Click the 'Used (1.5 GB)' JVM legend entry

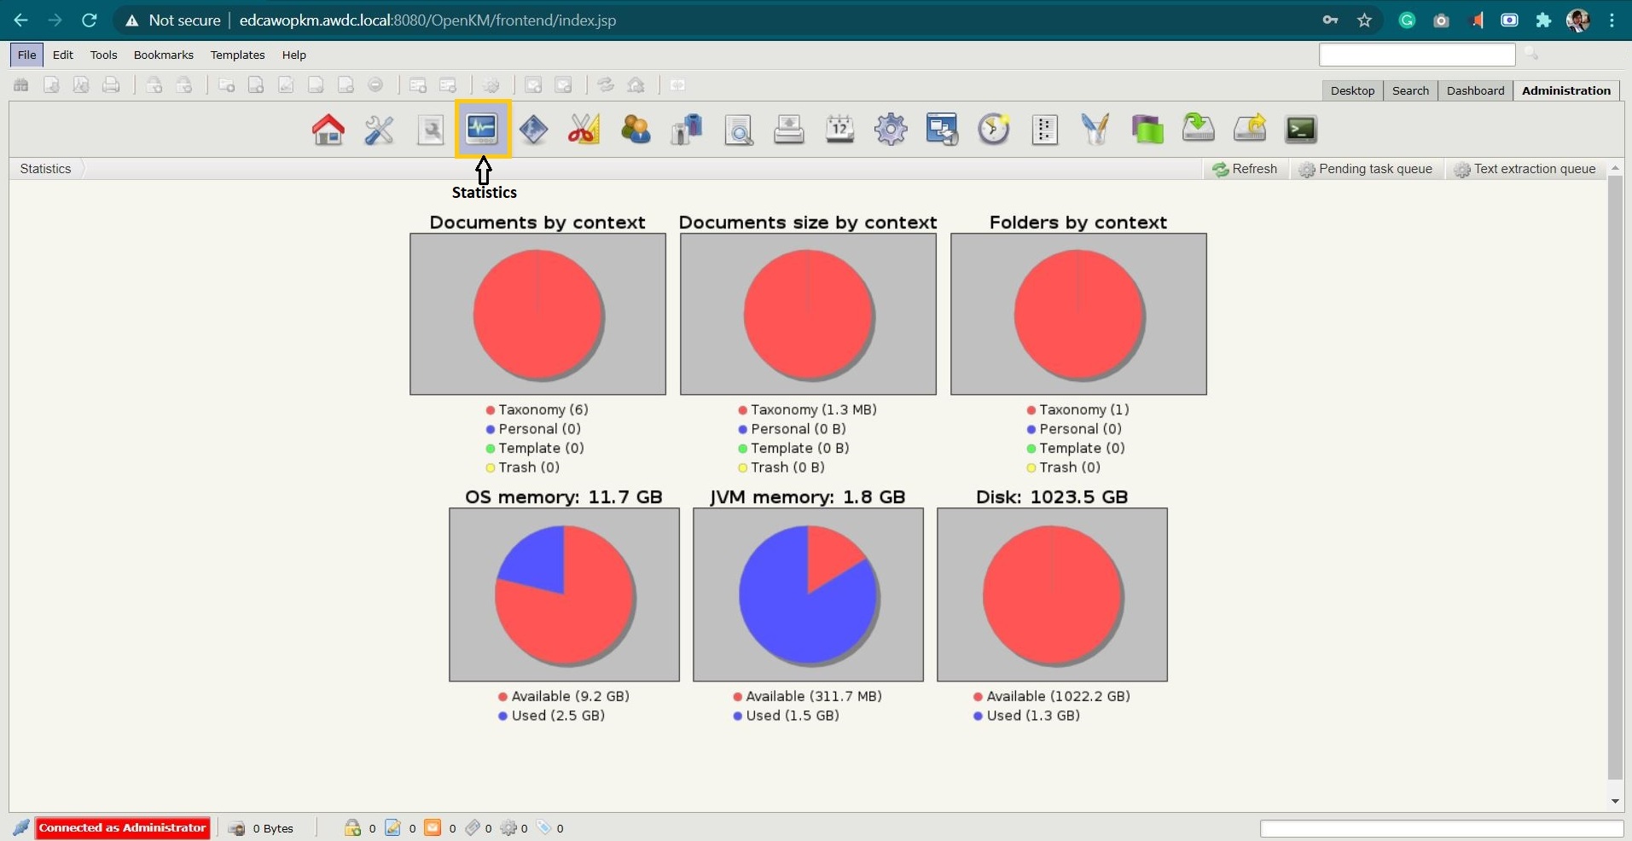coord(786,716)
